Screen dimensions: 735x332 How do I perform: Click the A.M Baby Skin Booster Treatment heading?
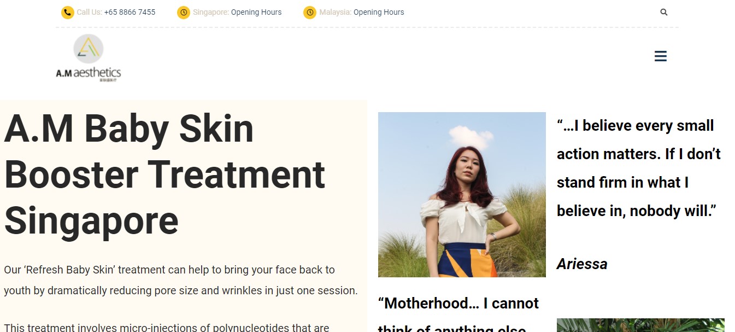coord(164,174)
